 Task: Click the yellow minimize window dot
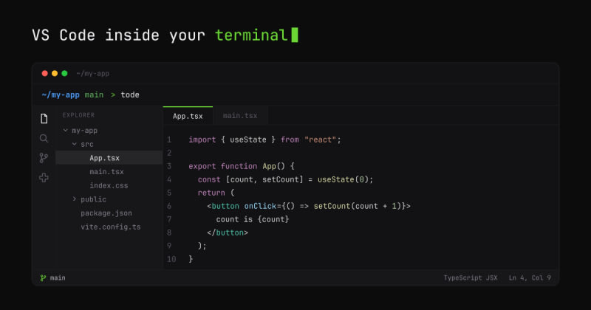click(55, 74)
